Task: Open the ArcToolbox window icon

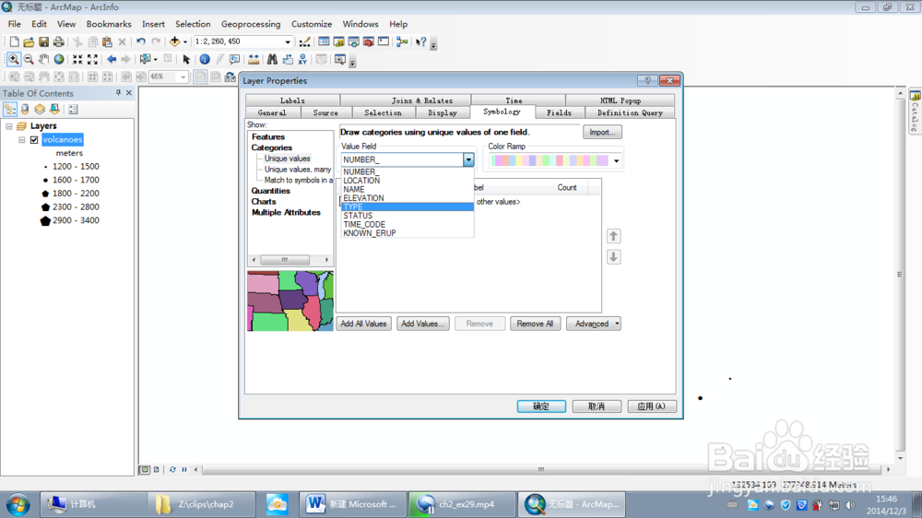Action: pyautogui.click(x=369, y=41)
